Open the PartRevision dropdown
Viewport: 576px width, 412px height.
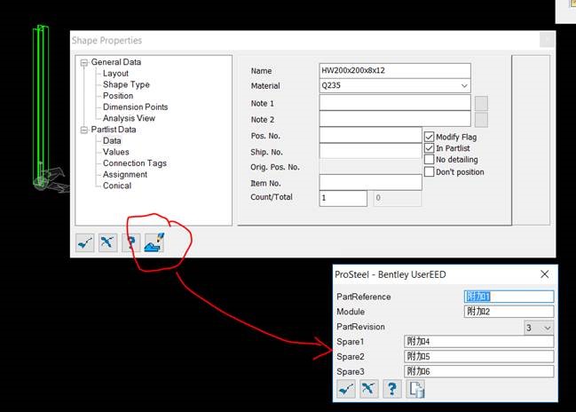coord(539,328)
